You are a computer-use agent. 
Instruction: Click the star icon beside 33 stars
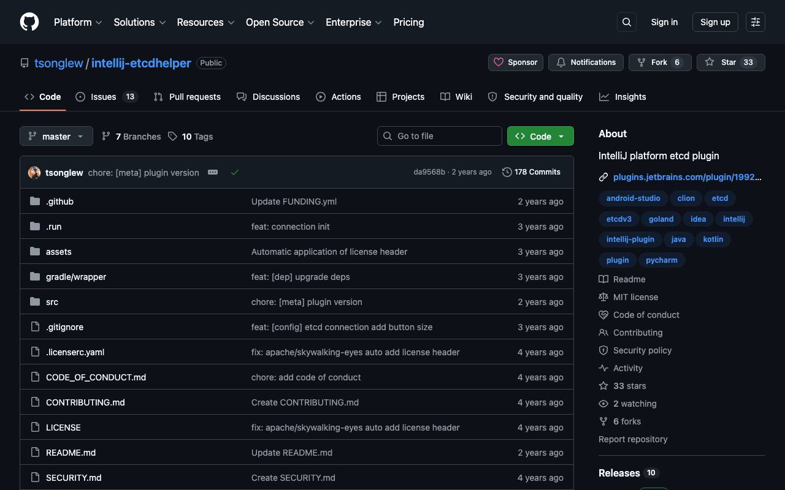point(603,386)
